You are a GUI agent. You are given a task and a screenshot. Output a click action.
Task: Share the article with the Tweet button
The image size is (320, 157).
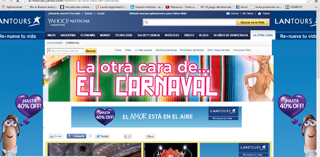102,136
